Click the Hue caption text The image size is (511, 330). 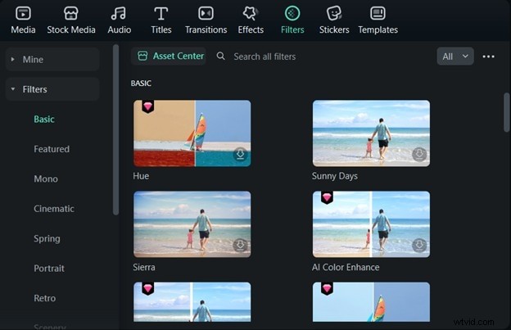pos(141,176)
